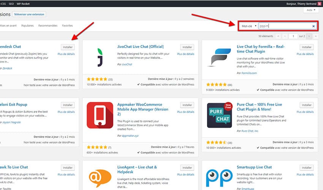Click the user avatar next to Thierry Bertrand
The image size is (323, 190).
319,4
